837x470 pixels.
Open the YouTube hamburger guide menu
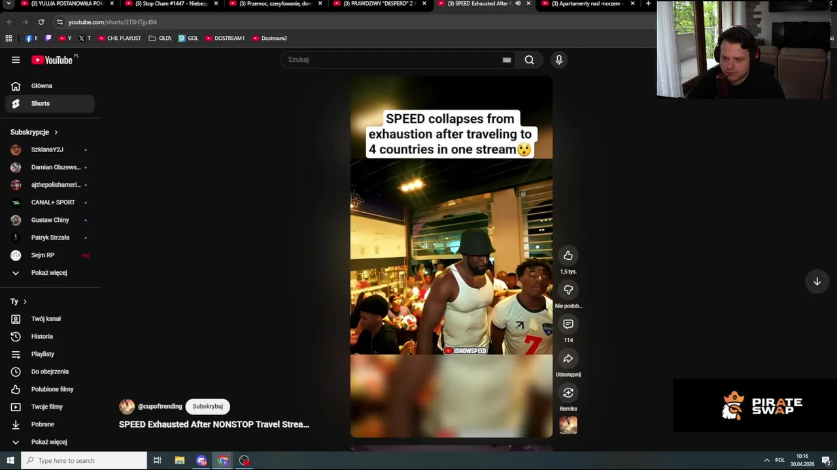click(16, 59)
